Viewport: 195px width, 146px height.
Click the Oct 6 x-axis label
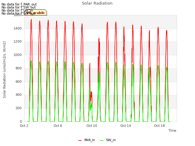coord(58,126)
